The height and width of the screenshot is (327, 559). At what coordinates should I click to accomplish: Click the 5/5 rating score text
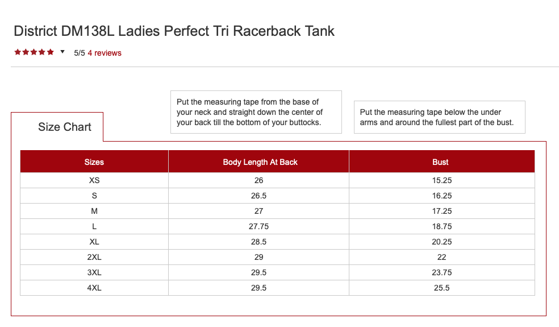click(80, 53)
